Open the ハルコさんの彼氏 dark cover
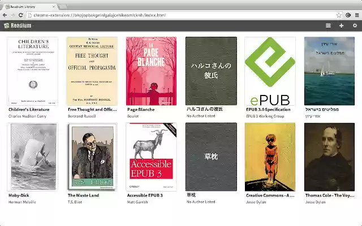Image resolution: width=362 pixels, height=226 pixels. (x=211, y=71)
